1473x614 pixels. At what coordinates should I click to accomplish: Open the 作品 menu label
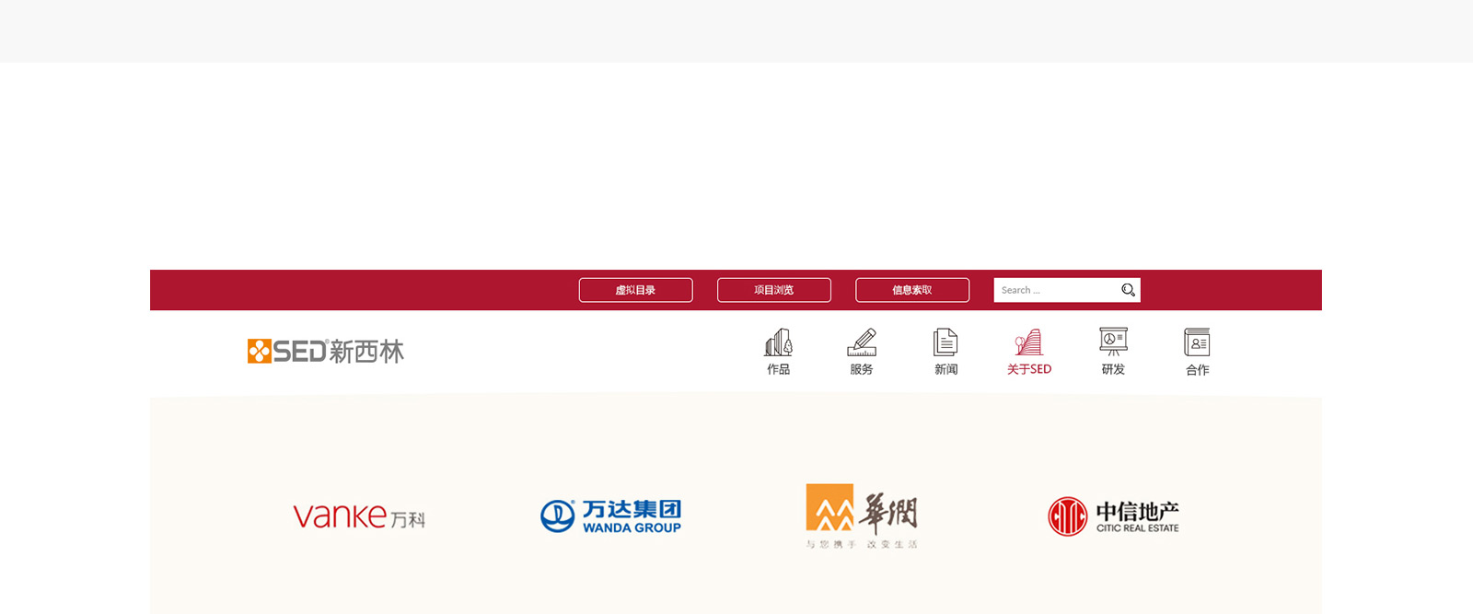point(778,369)
